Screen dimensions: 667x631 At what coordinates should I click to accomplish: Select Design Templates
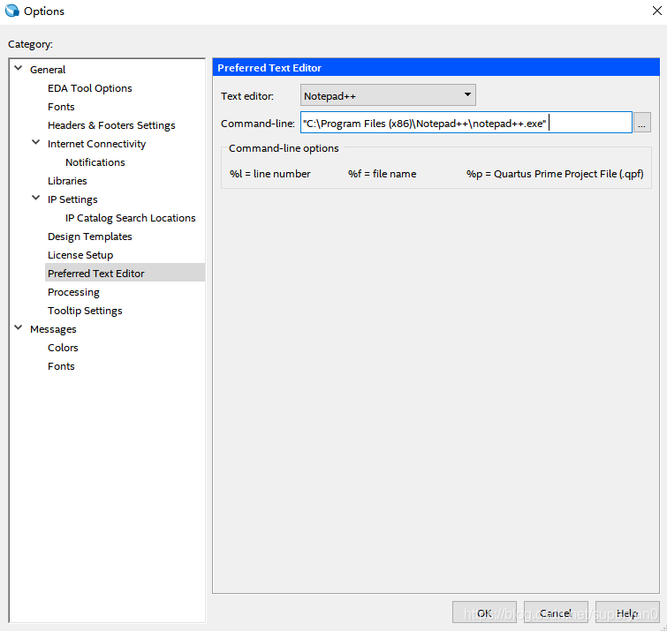(x=90, y=237)
